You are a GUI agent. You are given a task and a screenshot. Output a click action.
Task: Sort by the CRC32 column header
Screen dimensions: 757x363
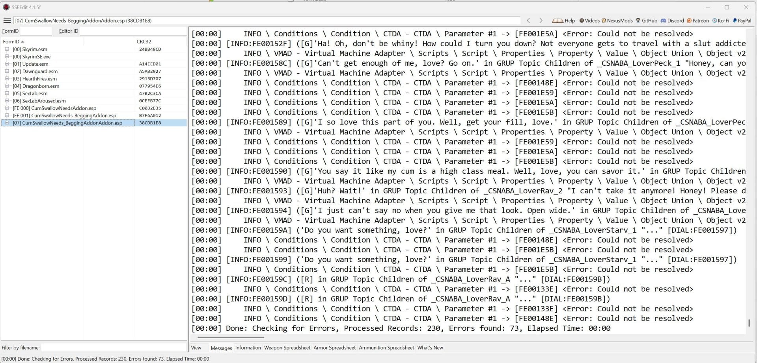(x=160, y=41)
